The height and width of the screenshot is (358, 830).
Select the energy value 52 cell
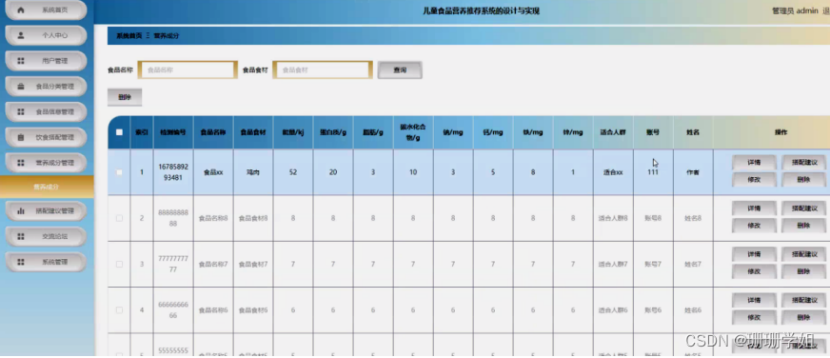[x=293, y=172]
